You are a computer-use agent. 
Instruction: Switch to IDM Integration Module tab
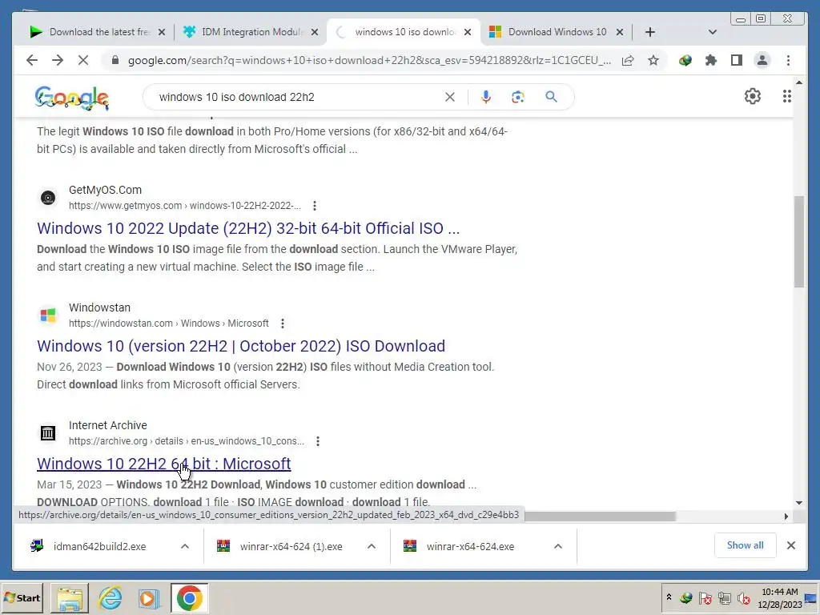[251, 32]
